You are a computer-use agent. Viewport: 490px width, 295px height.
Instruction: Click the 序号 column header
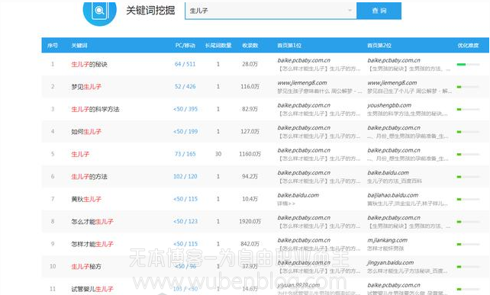53,45
